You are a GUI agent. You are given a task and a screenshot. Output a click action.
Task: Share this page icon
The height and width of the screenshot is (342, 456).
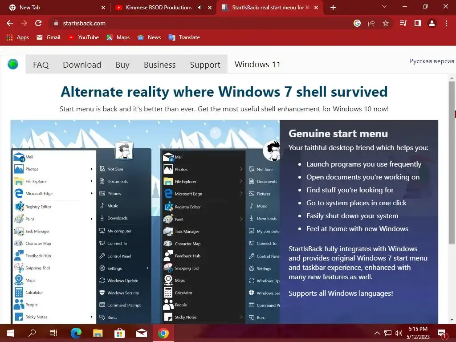371,23
